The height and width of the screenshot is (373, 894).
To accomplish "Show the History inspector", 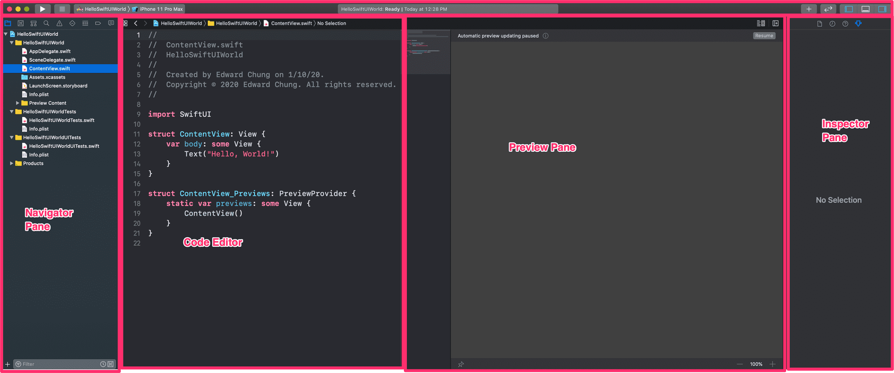I will (x=832, y=24).
